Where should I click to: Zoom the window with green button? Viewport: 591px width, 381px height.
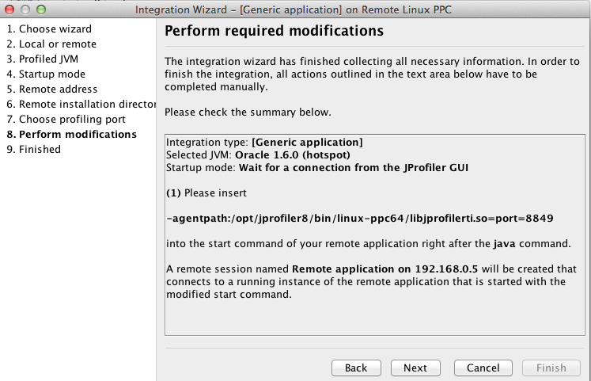pos(41,10)
